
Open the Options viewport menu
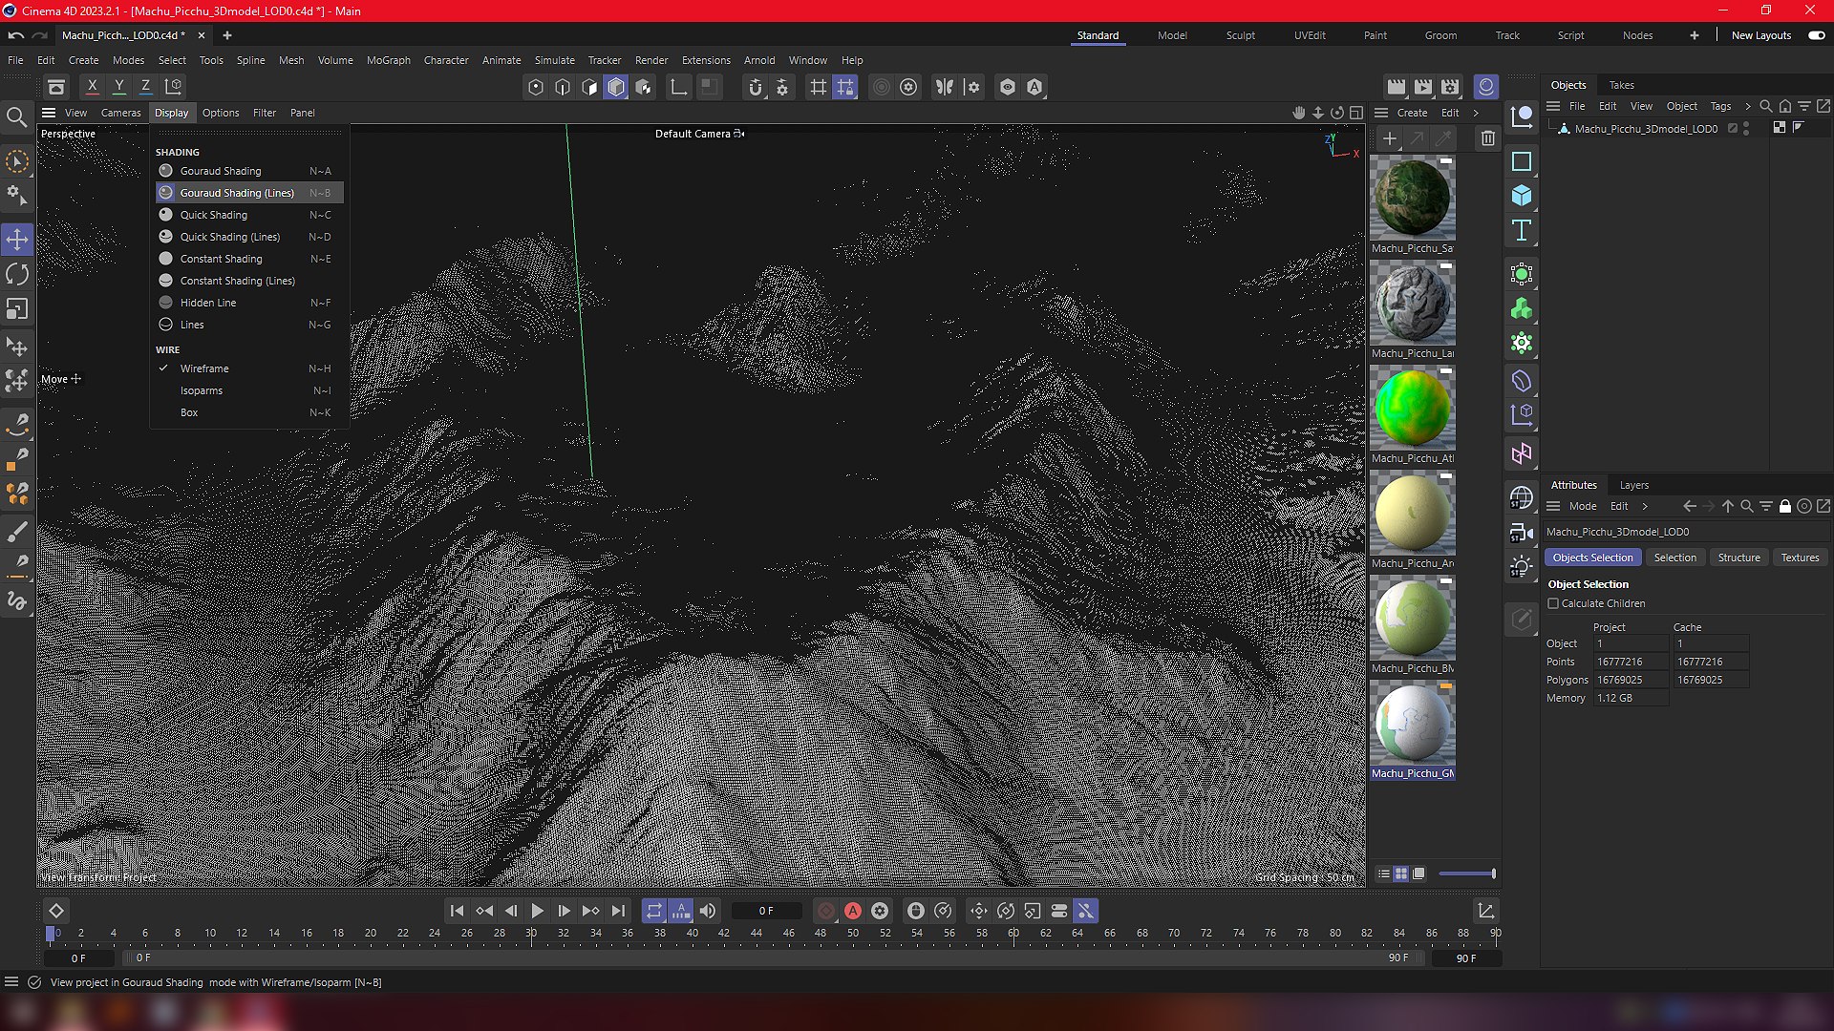point(221,113)
